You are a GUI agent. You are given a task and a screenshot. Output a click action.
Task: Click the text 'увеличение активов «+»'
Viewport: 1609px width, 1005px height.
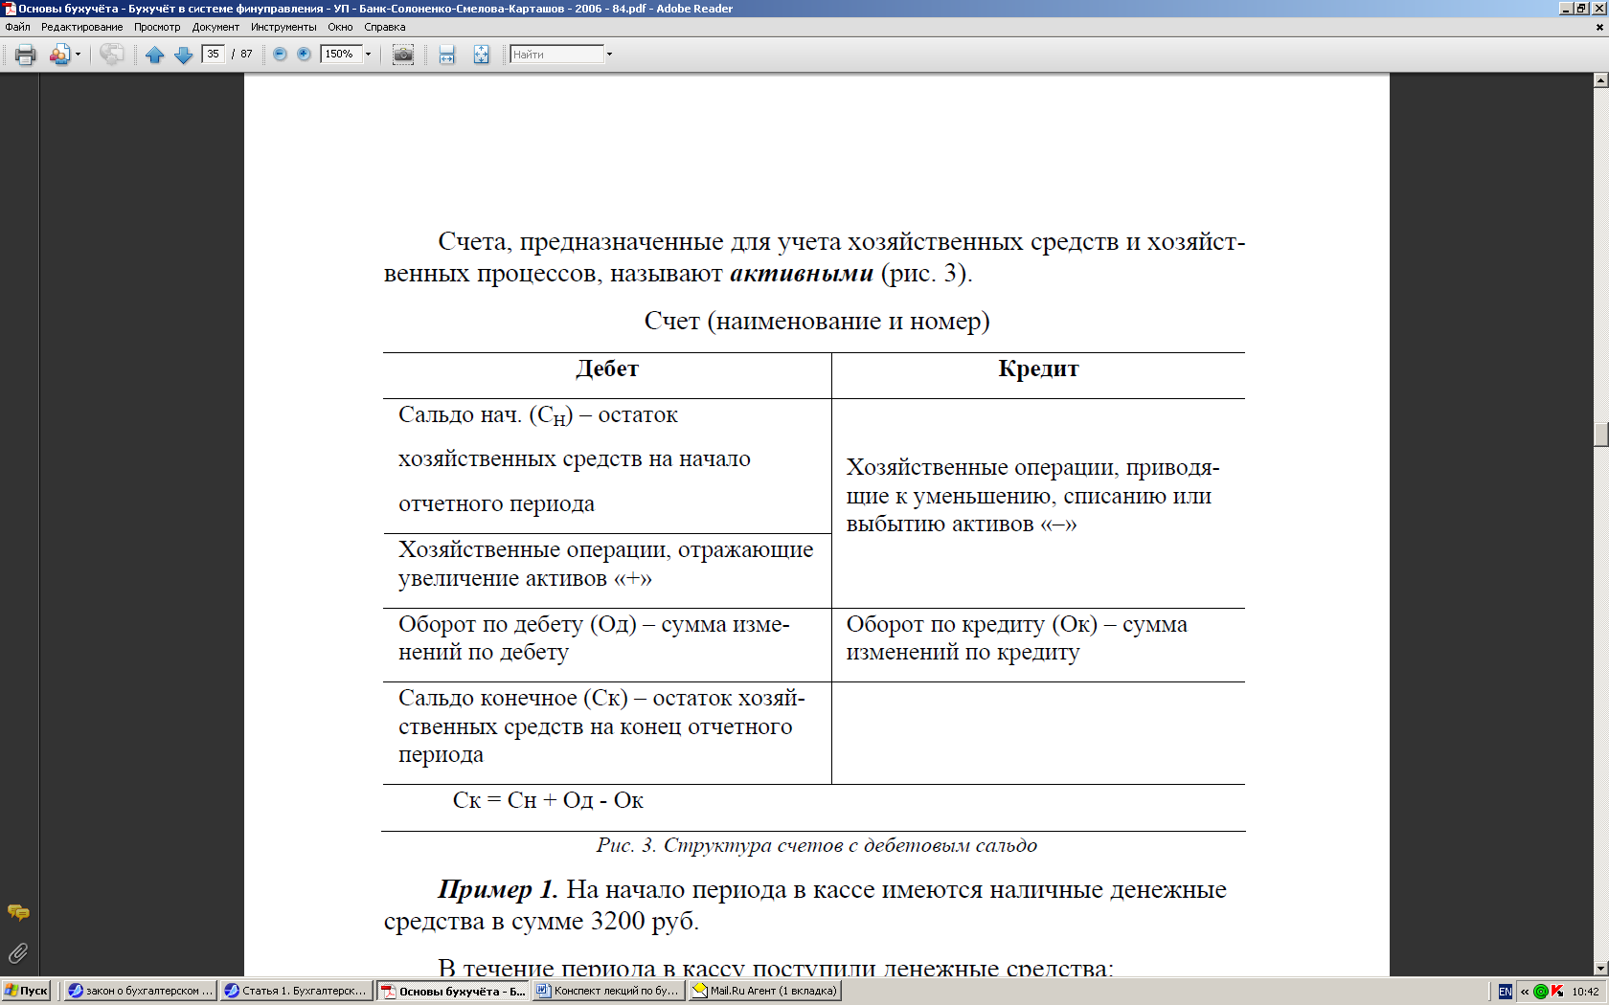coord(525,578)
